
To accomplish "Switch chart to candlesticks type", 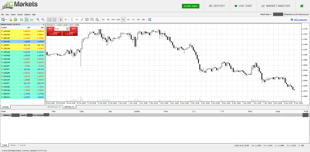I will click(x=27, y=20).
